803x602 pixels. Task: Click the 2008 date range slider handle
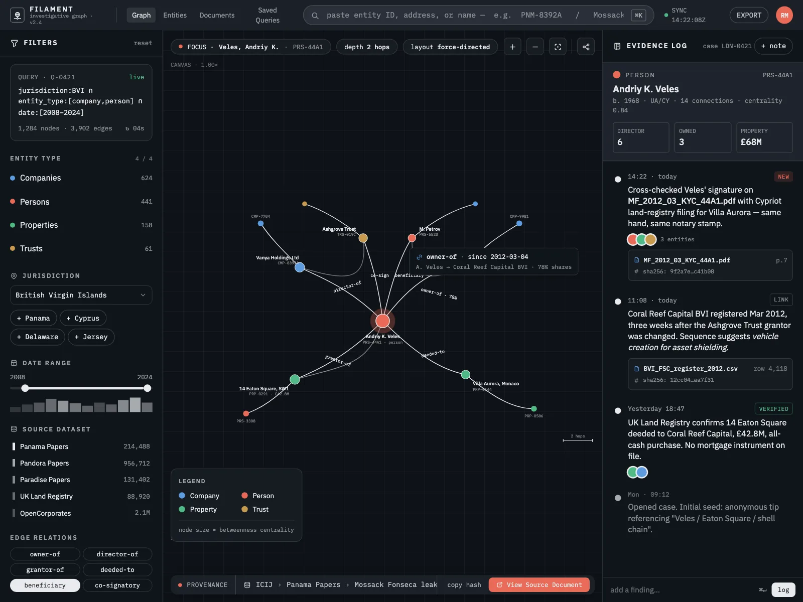[x=25, y=388]
